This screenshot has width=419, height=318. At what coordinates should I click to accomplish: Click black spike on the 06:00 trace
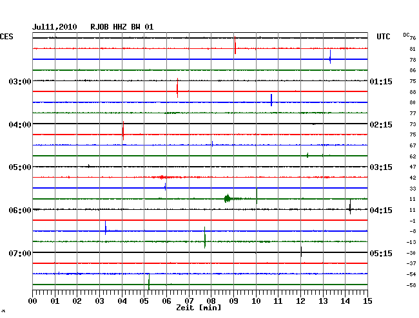click(350, 207)
